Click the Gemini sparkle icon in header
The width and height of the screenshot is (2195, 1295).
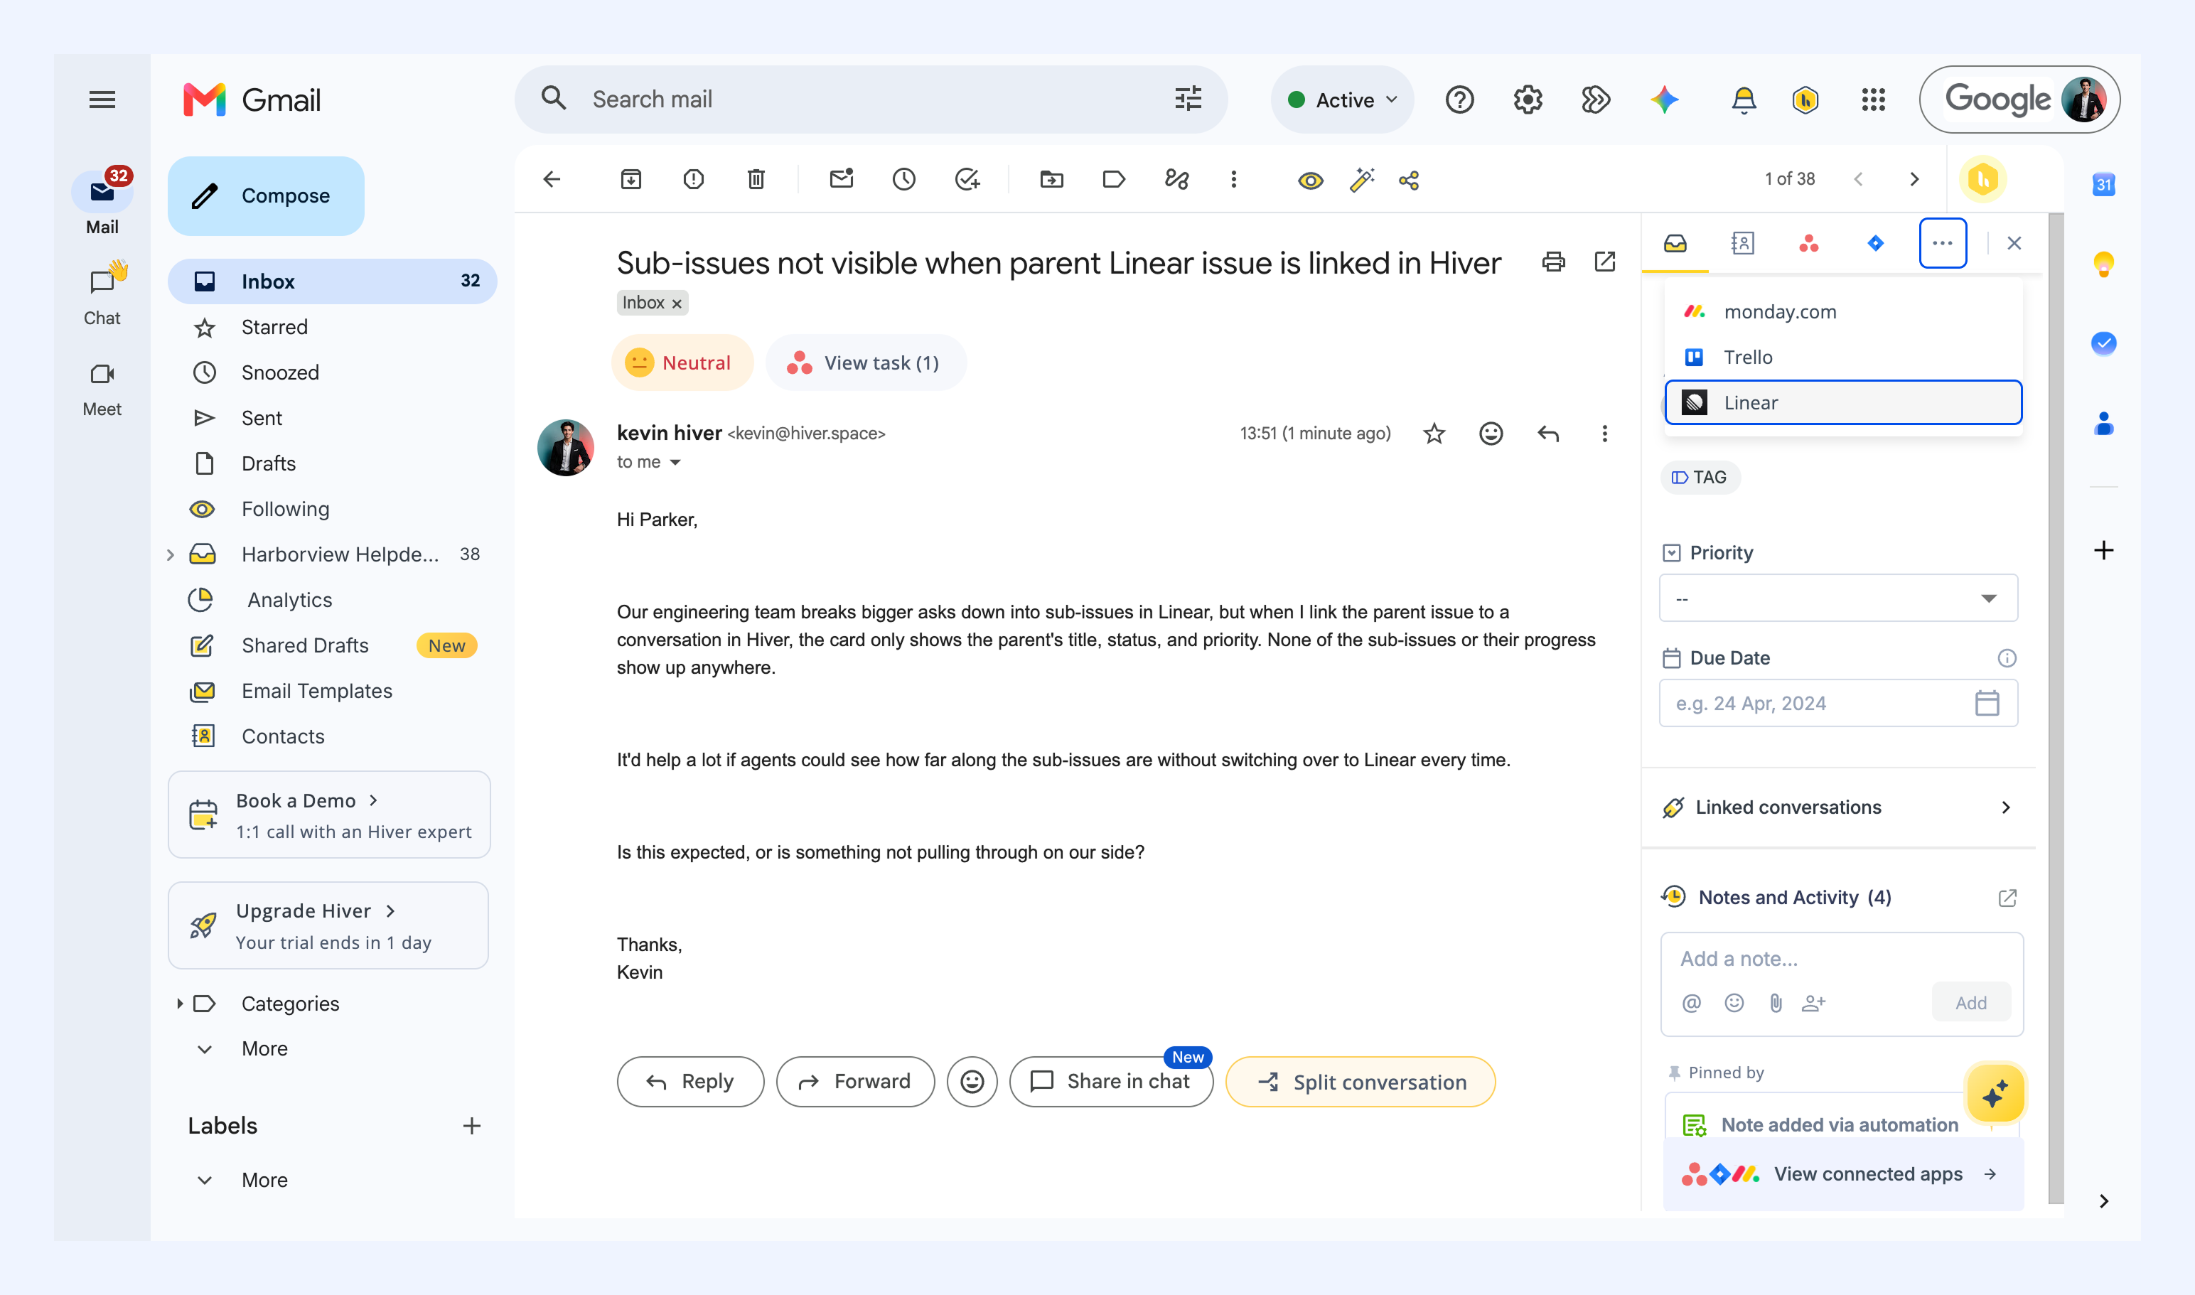[x=1663, y=100]
